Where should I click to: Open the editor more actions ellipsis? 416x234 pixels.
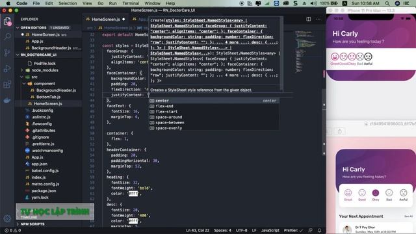318,19
